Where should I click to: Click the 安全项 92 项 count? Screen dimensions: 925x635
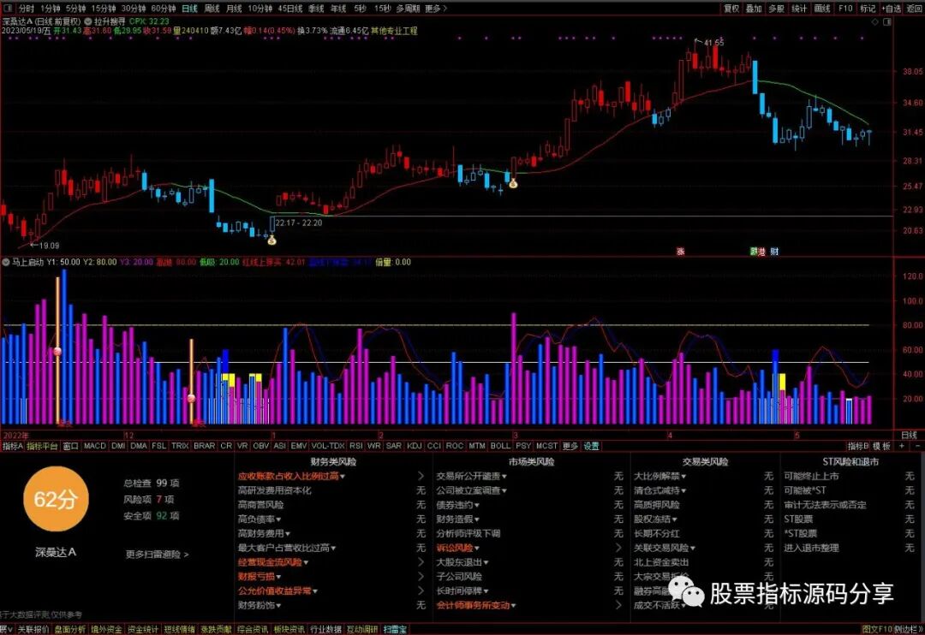point(151,515)
